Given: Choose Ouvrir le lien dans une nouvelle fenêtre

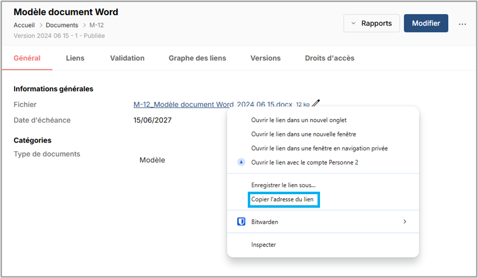Looking at the screenshot, I should click(x=303, y=134).
